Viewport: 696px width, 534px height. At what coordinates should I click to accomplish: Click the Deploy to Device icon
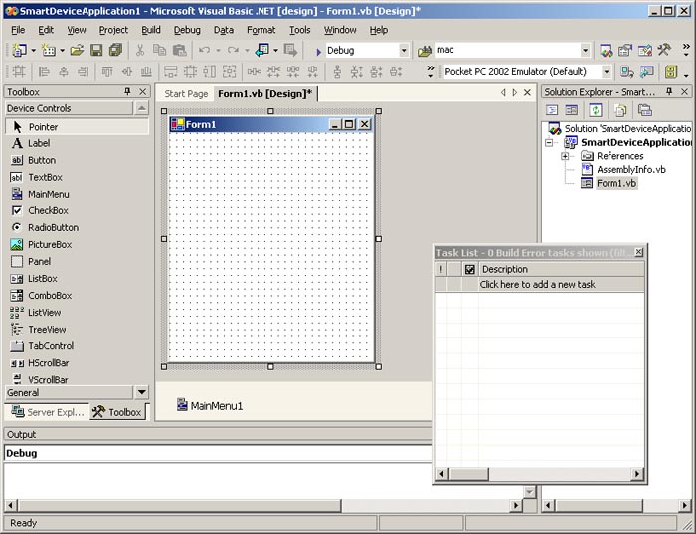(646, 71)
